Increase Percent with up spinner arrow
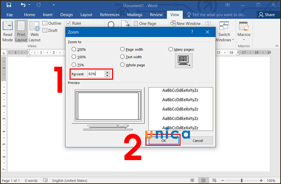 (x=107, y=72)
